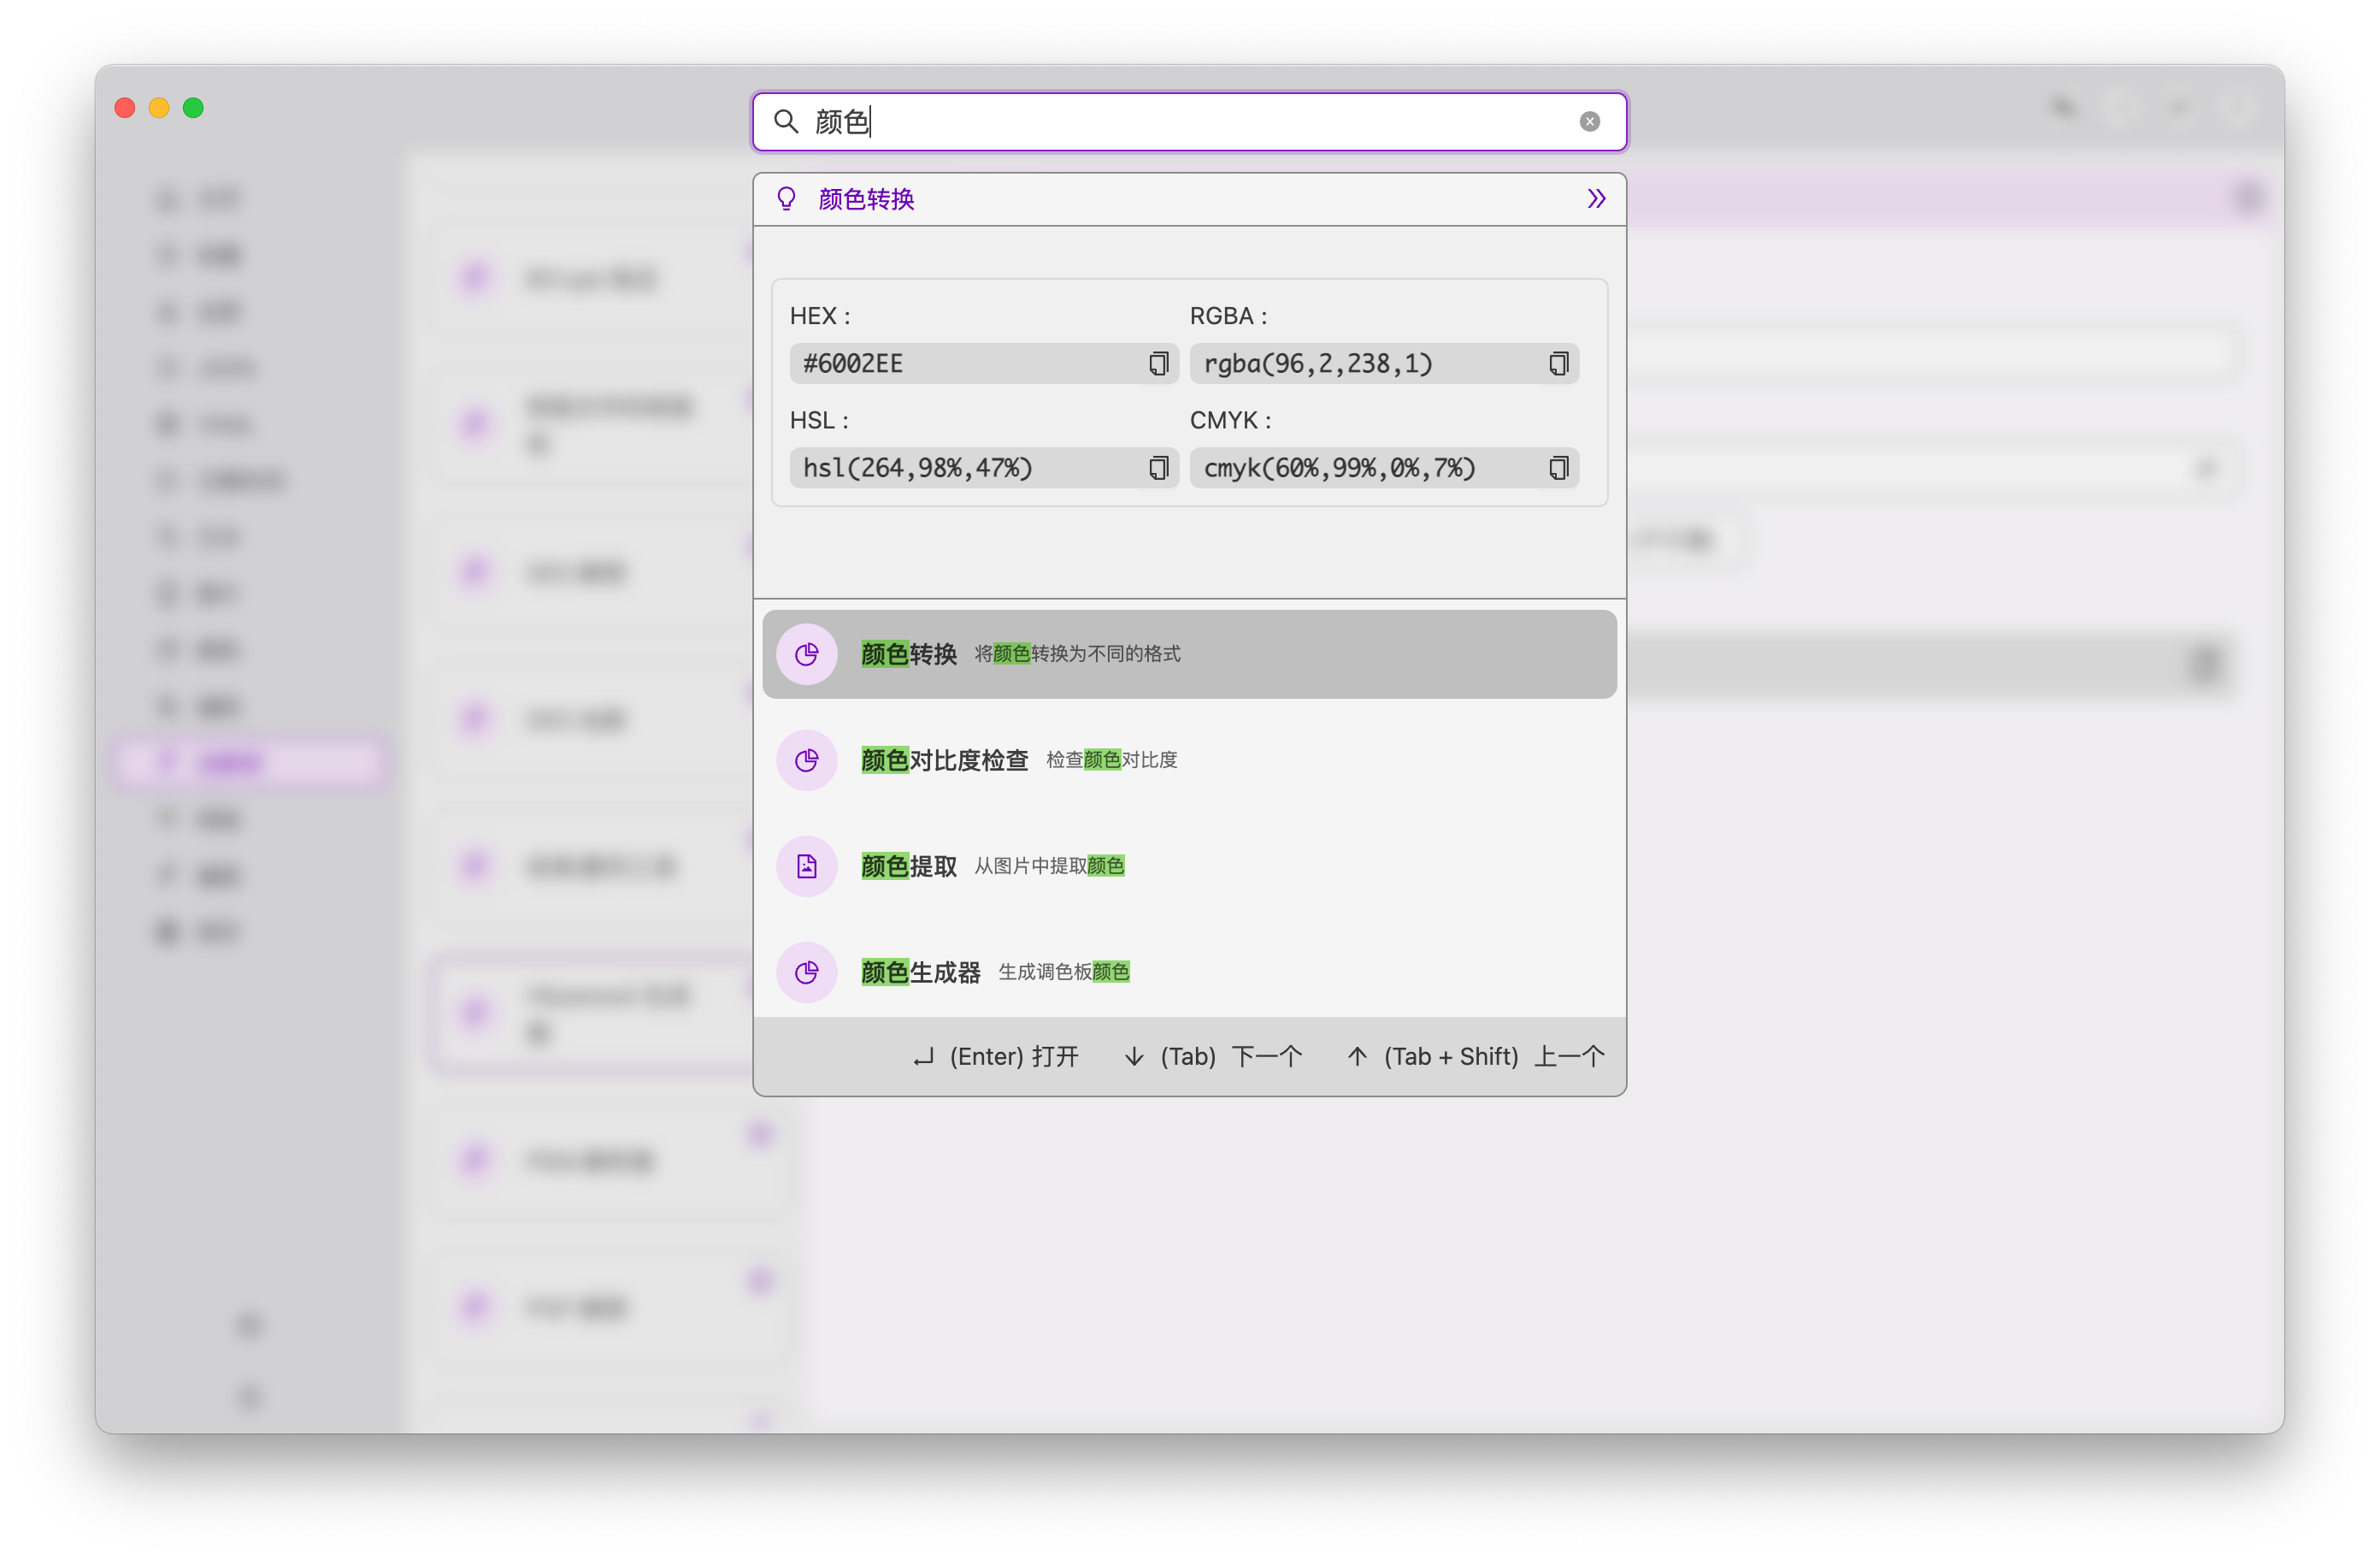Click the HEX : label
This screenshot has height=1560, width=2380.
(820, 316)
